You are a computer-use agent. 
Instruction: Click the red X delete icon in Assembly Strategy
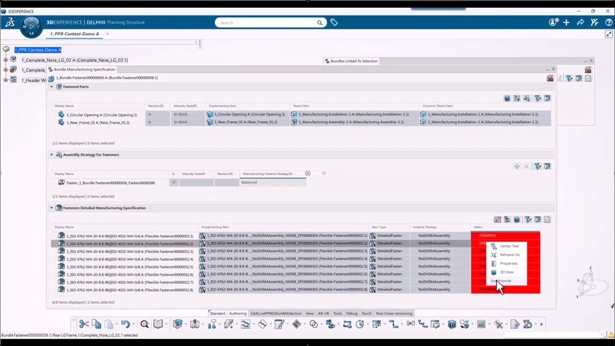tap(527, 167)
